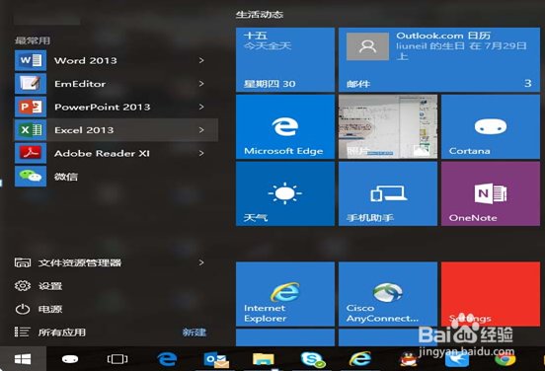Open 手机助手 phone companion tile
The width and height of the screenshot is (545, 371).
388,193
